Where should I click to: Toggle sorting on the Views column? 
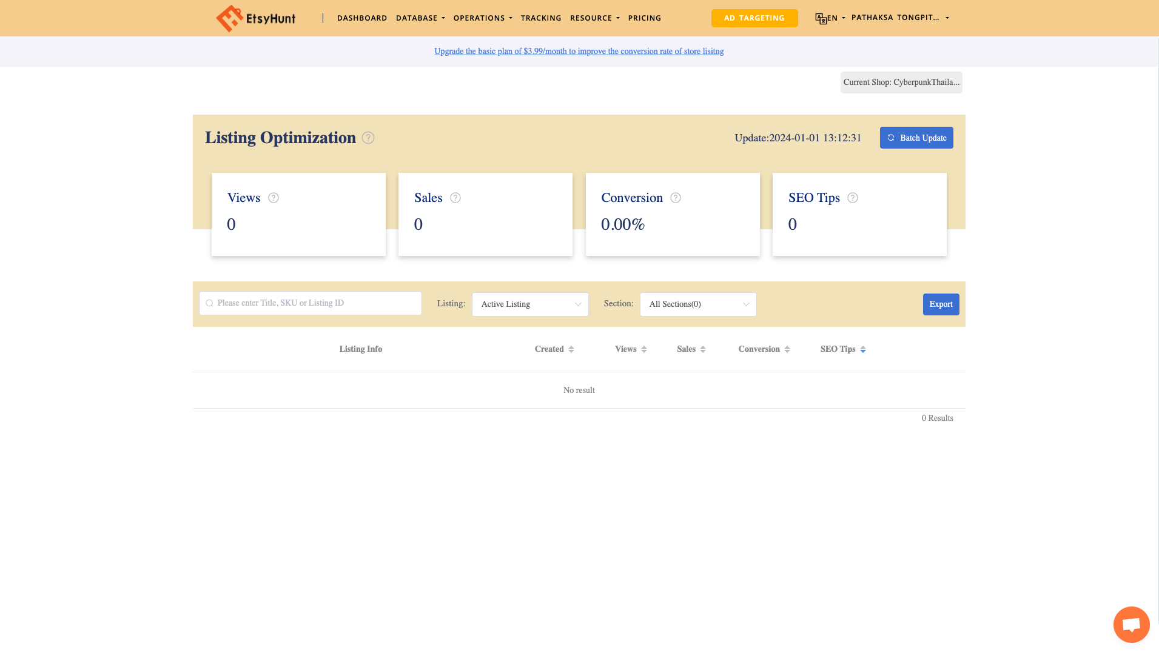644,349
